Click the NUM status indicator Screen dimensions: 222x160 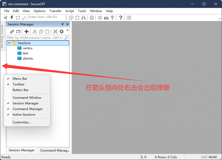(213, 157)
